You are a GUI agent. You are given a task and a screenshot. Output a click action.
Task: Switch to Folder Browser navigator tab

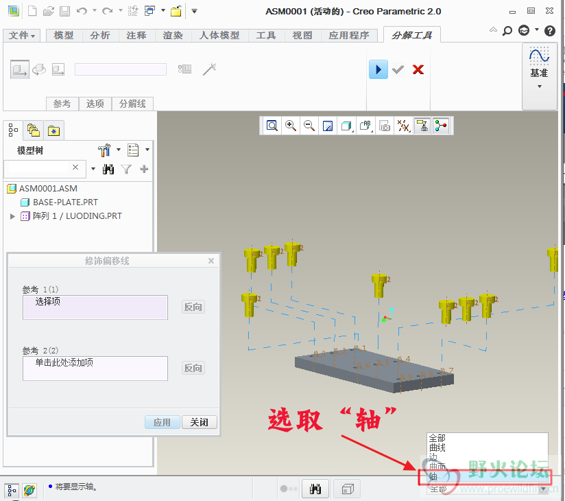33,130
